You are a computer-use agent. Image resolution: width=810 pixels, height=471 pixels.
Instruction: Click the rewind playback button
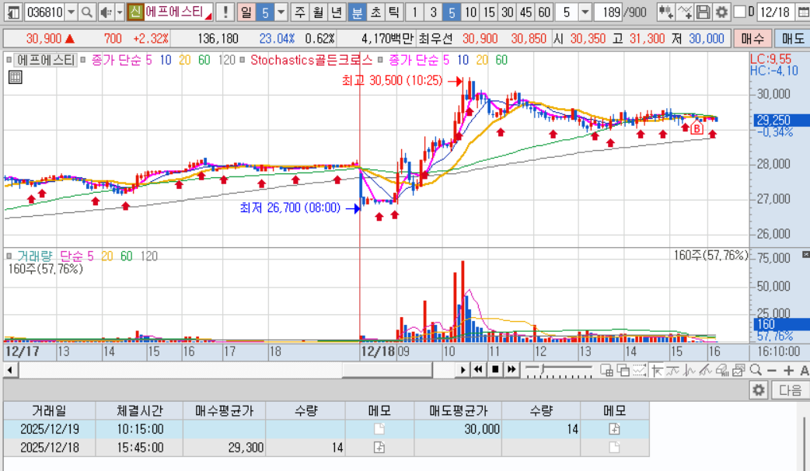coord(478,370)
